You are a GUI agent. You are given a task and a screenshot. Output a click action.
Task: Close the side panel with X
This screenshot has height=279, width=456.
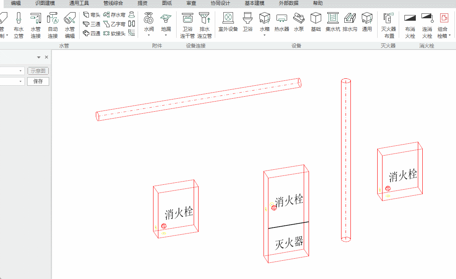coord(47,57)
